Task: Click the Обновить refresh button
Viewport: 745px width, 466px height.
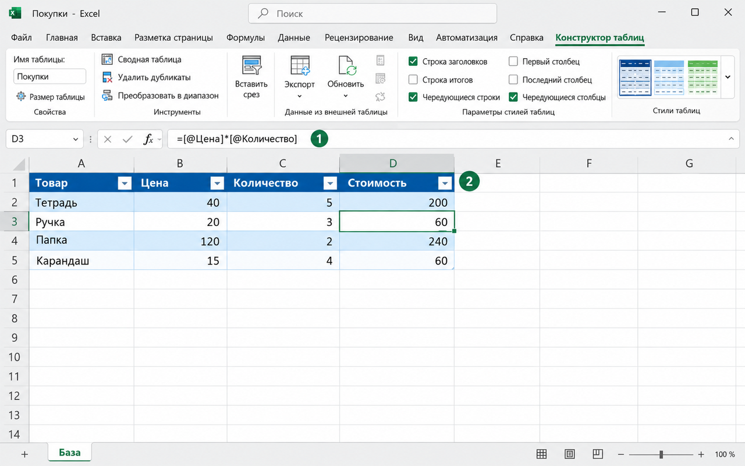Action: (346, 78)
